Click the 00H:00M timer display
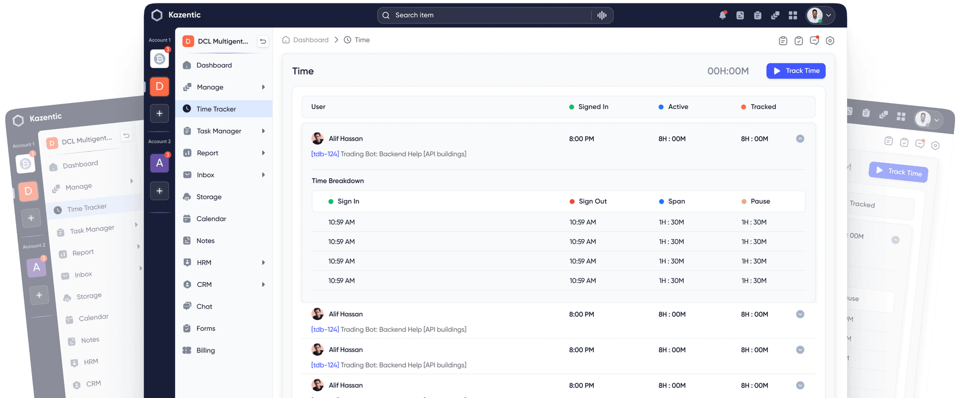 728,71
